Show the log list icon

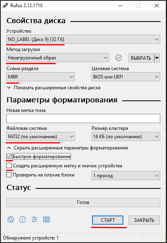tap(46, 219)
